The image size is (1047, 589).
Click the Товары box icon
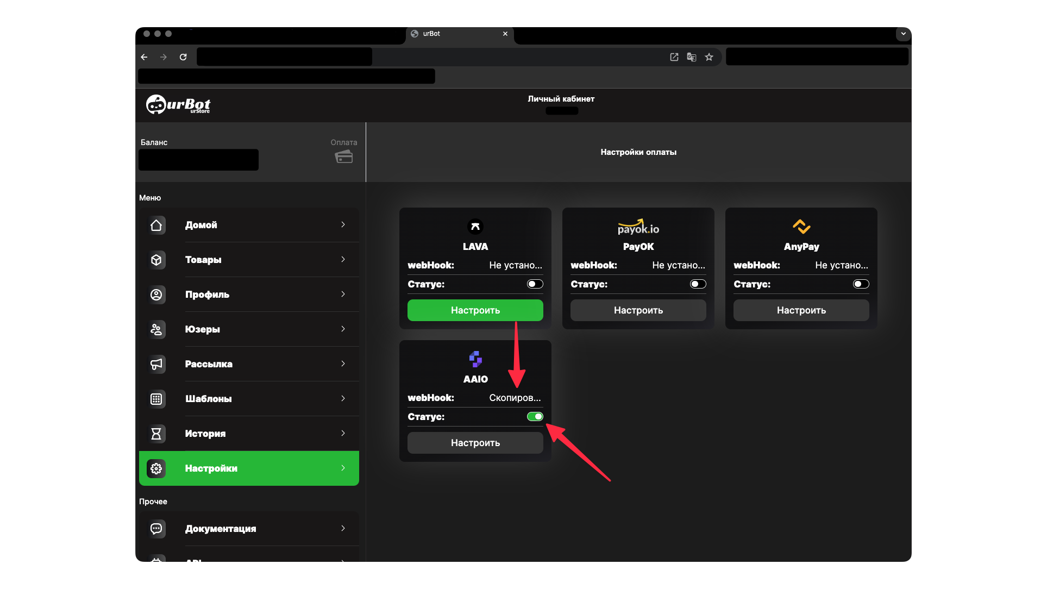156,260
